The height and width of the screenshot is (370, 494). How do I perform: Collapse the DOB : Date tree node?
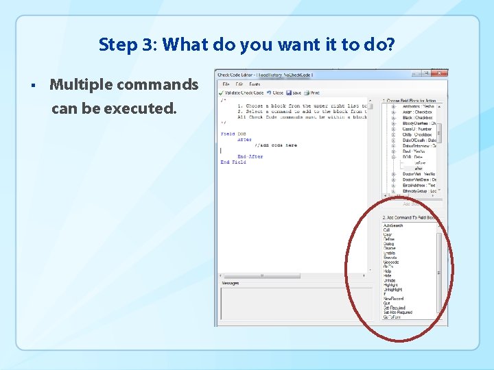tap(394, 157)
